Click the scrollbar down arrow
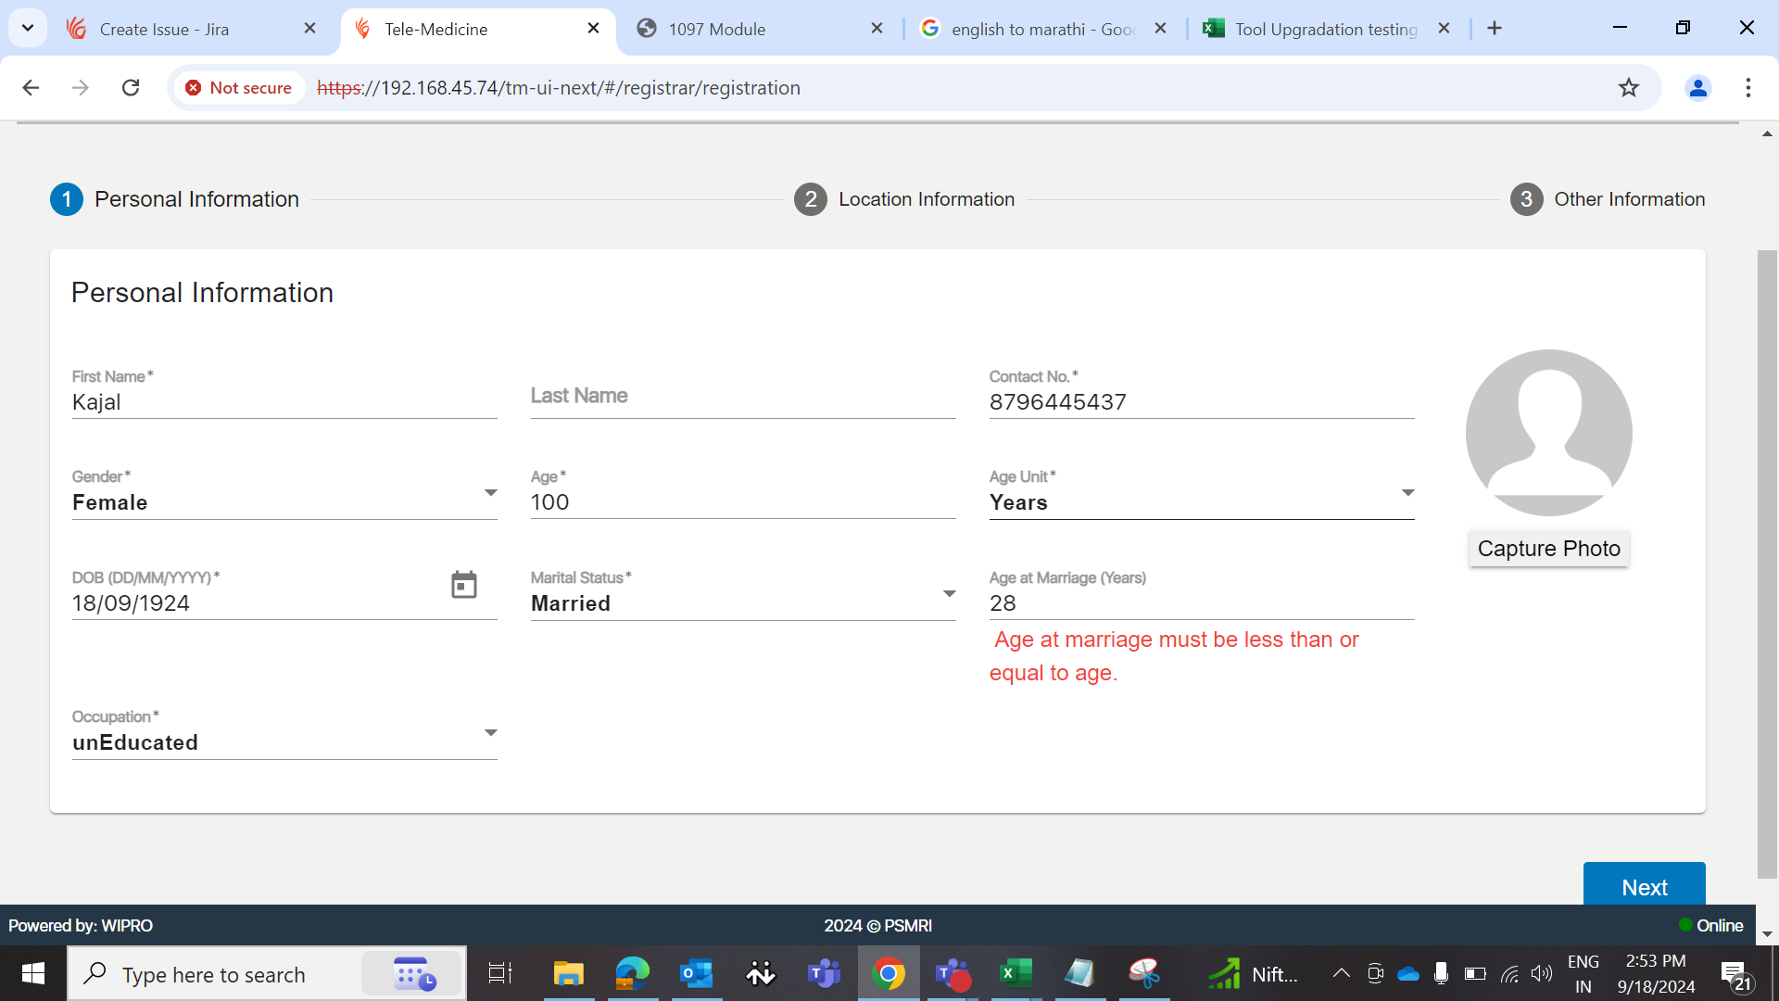1779x1001 pixels. click(1767, 934)
